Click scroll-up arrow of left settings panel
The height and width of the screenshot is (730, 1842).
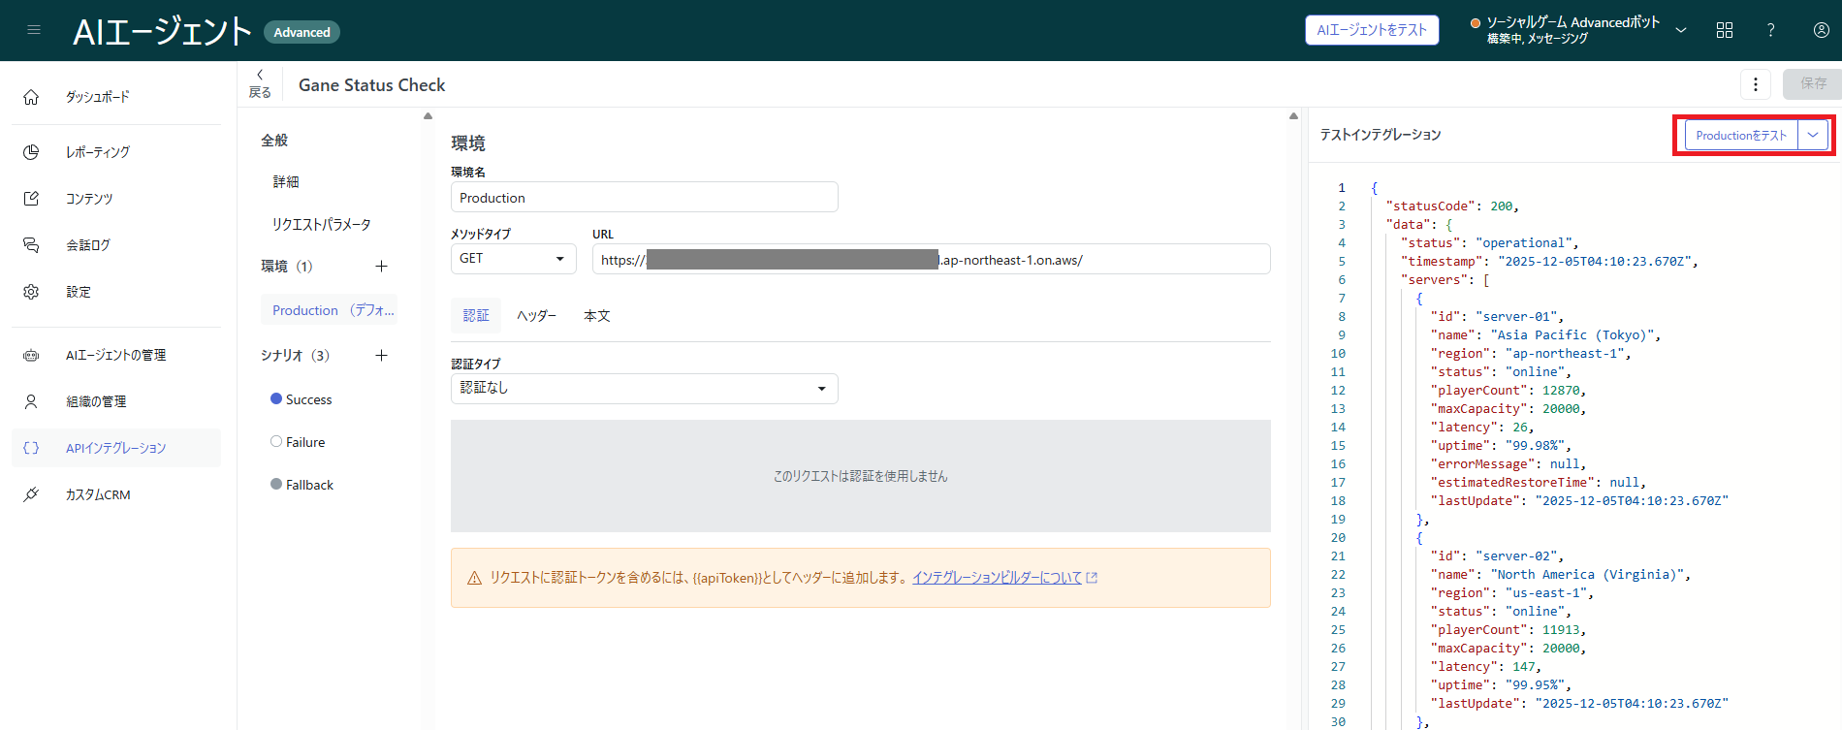[428, 115]
